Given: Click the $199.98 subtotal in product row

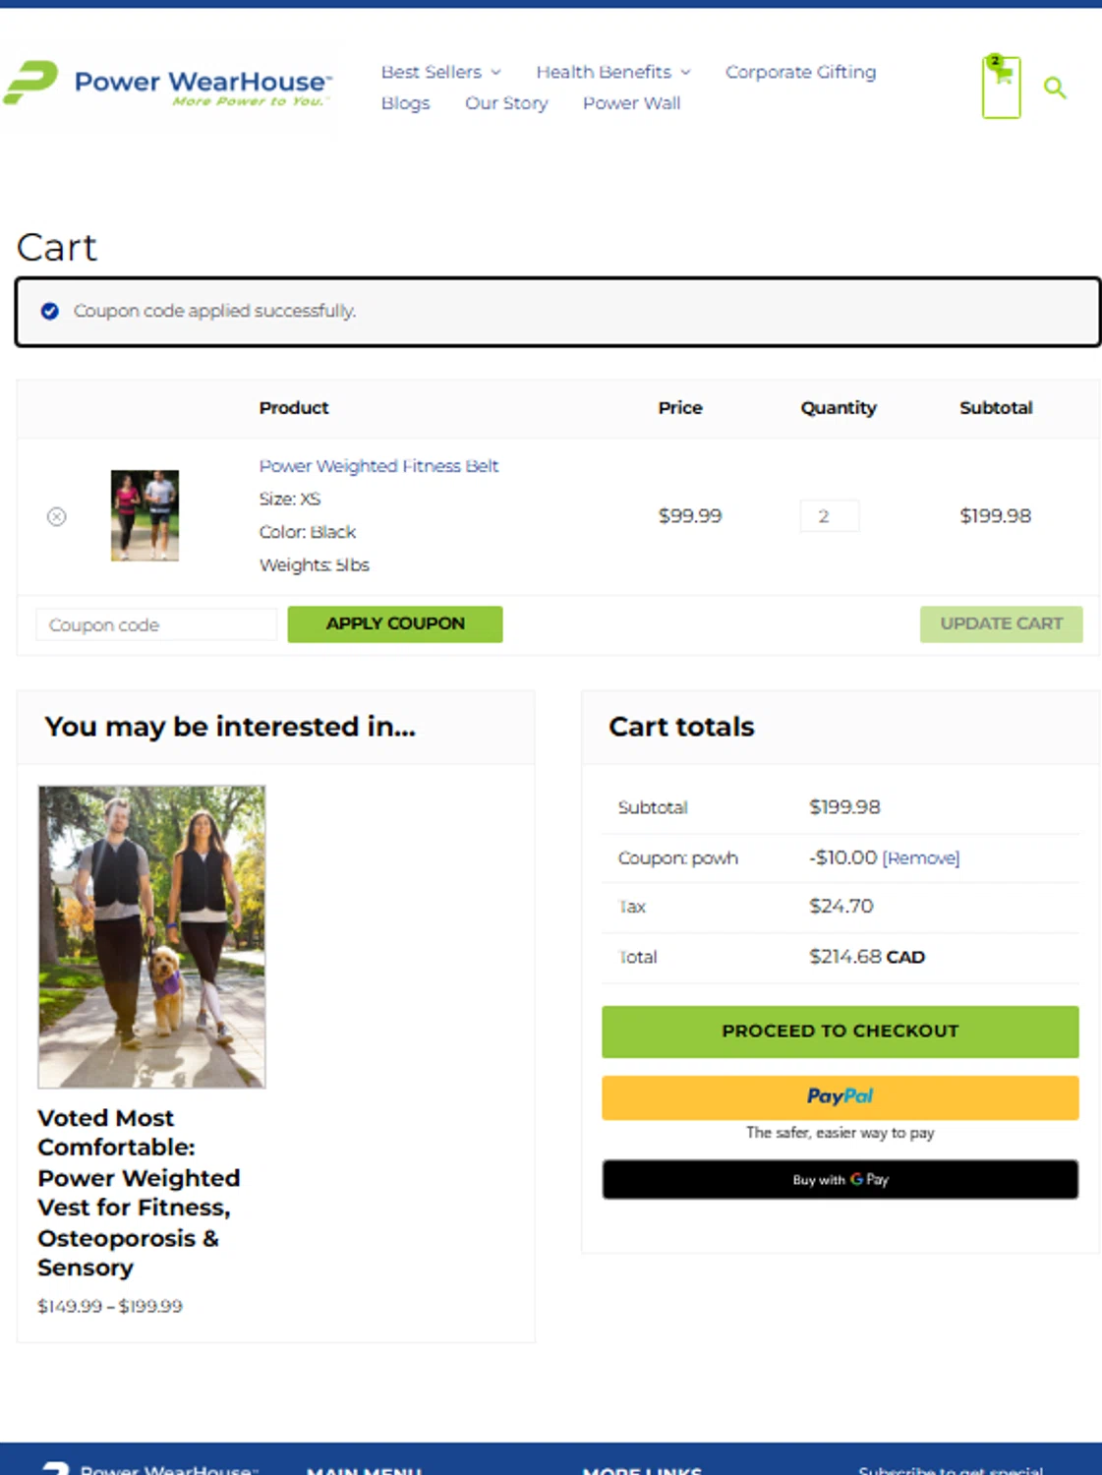Looking at the screenshot, I should click(995, 516).
